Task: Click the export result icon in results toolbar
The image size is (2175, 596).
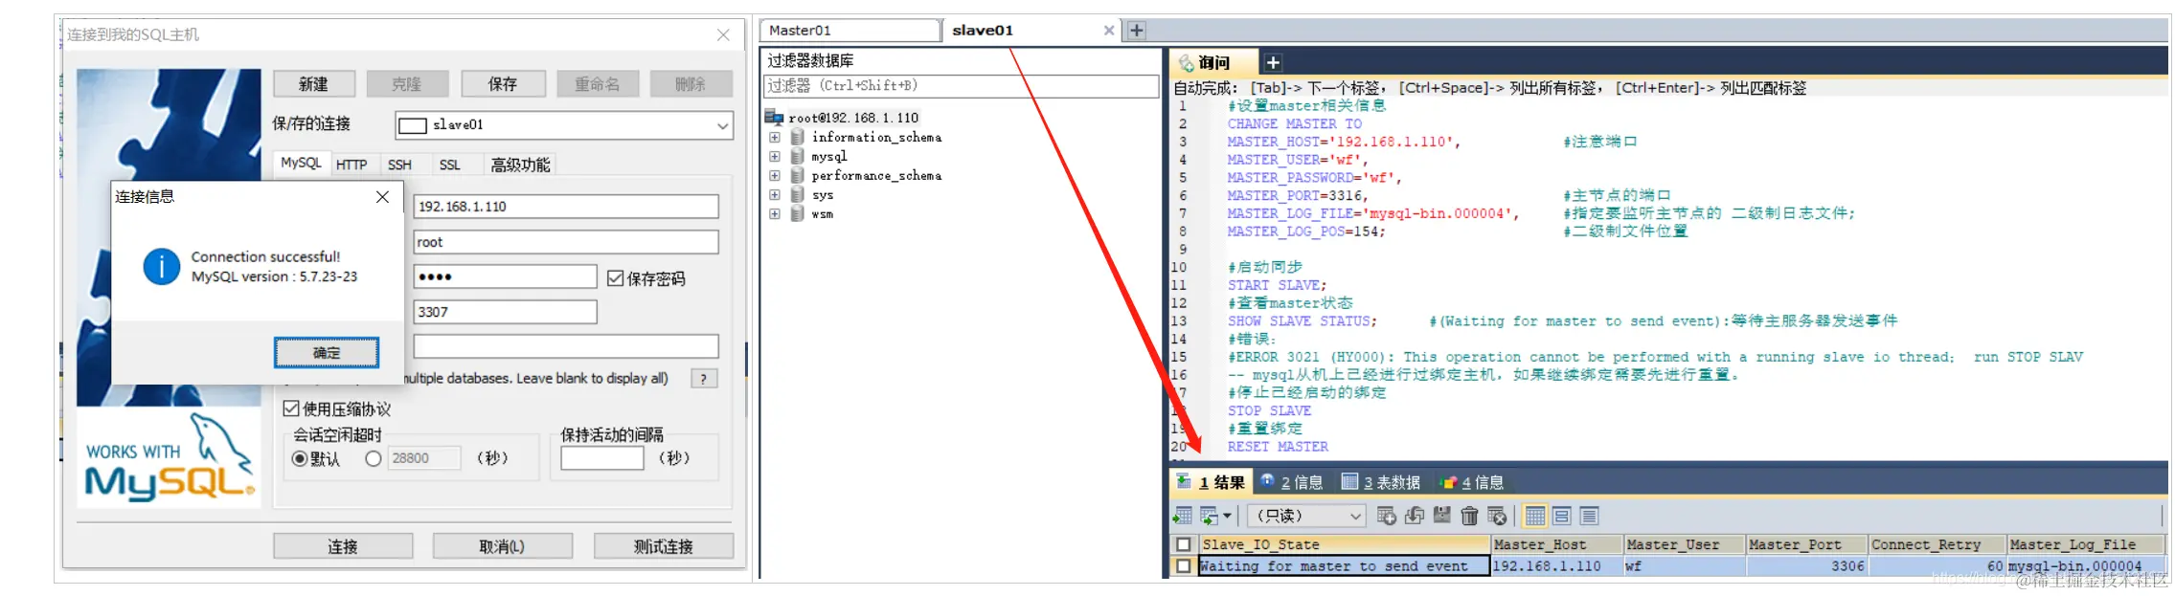Action: (1183, 516)
